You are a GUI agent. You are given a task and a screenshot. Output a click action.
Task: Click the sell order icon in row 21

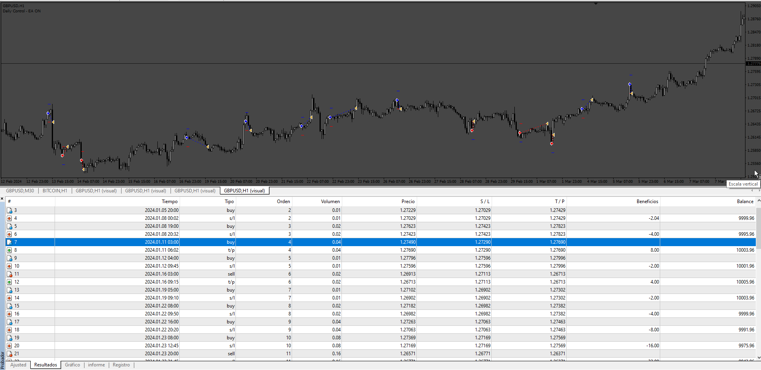click(9, 354)
